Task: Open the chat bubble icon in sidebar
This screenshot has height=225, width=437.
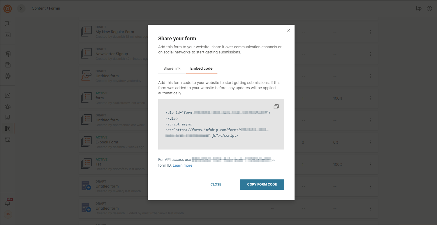Action: 8,24
